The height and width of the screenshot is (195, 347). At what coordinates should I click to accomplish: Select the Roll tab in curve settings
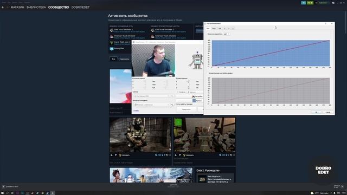tap(220, 29)
